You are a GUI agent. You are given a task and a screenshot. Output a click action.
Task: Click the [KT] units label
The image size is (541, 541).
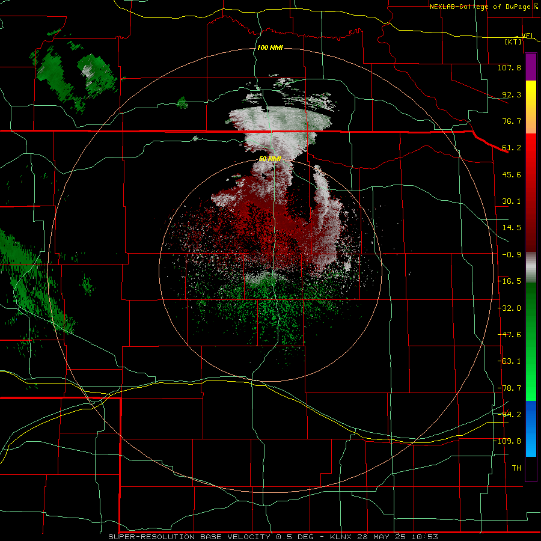tap(513, 41)
